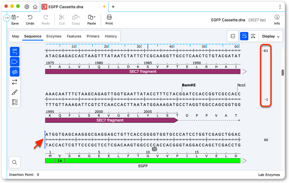Switch to the Enzymes tab
The image size is (289, 183).
(54, 36)
